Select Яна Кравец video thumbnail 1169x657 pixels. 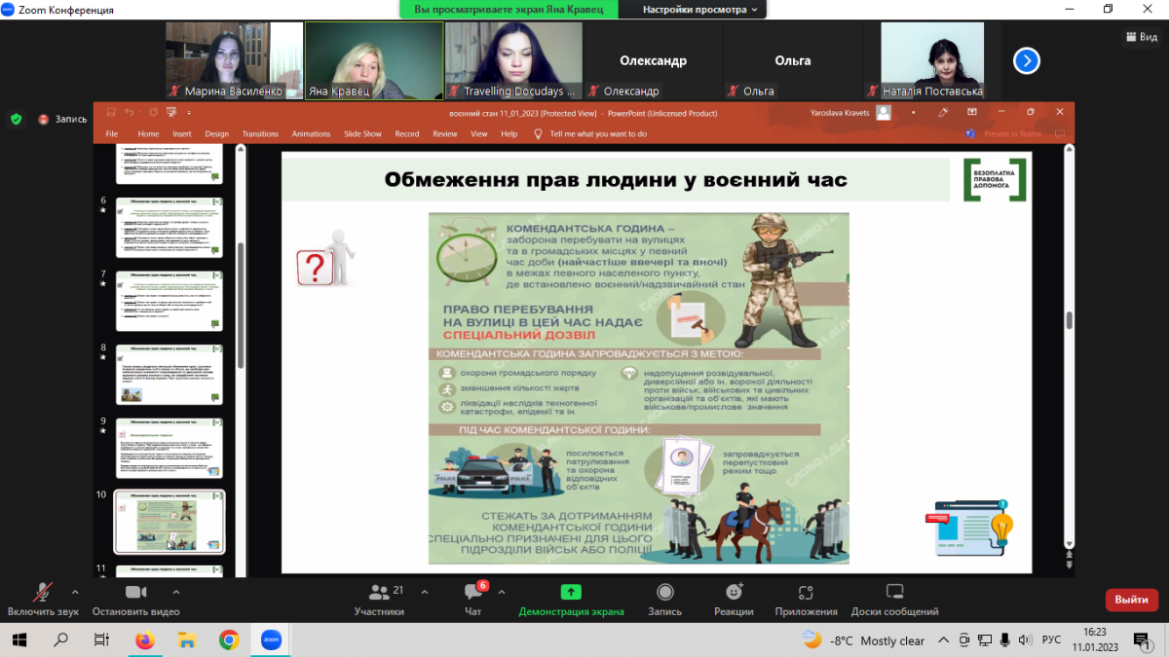(x=374, y=60)
